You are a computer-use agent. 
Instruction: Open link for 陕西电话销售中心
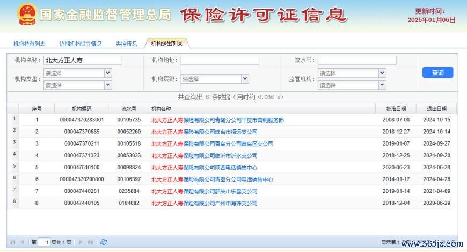click(x=205, y=168)
